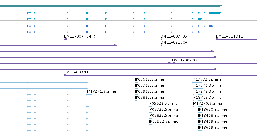Image resolution: width=257 pixels, height=132 pixels.
Task: Select the thick teal gene bar at top
Action: click(x=111, y=6)
